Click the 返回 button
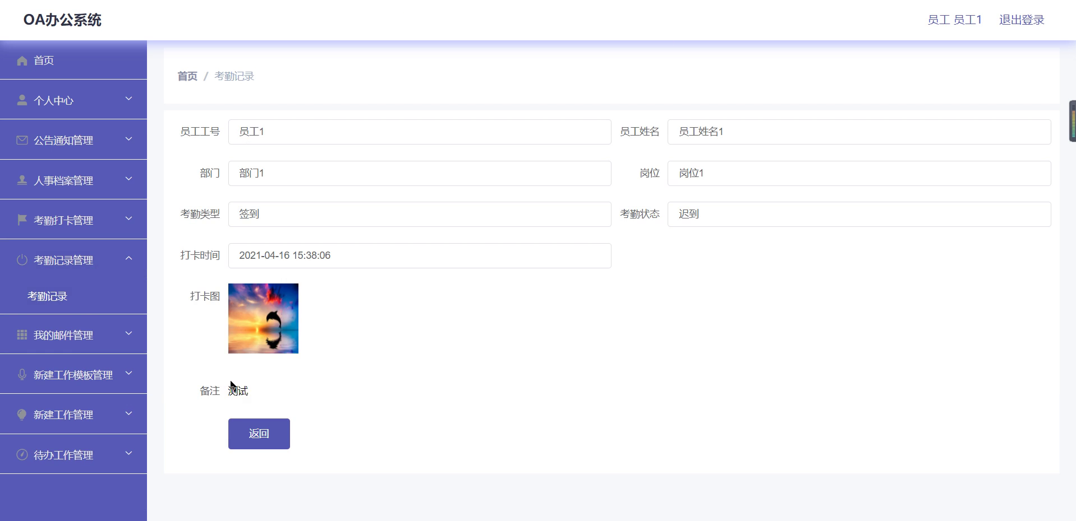This screenshot has width=1076, height=521. point(259,434)
